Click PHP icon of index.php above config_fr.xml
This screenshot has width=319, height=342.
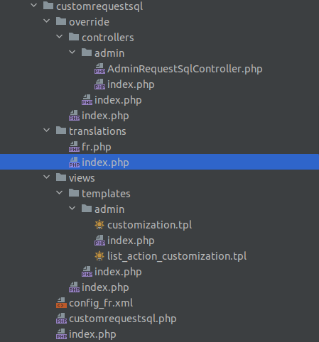[74, 287]
